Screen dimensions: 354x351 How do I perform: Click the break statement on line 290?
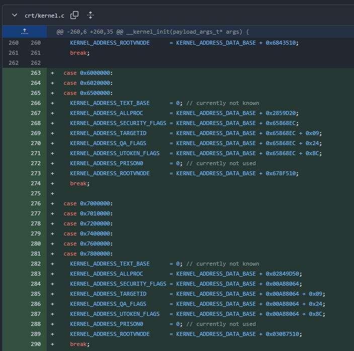coord(78,344)
